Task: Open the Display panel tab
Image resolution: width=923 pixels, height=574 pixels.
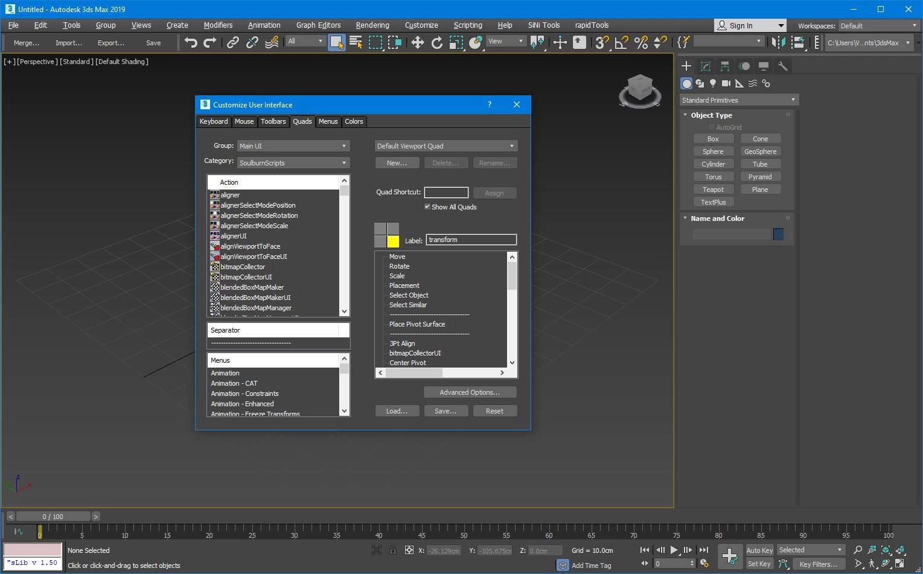Action: (764, 66)
